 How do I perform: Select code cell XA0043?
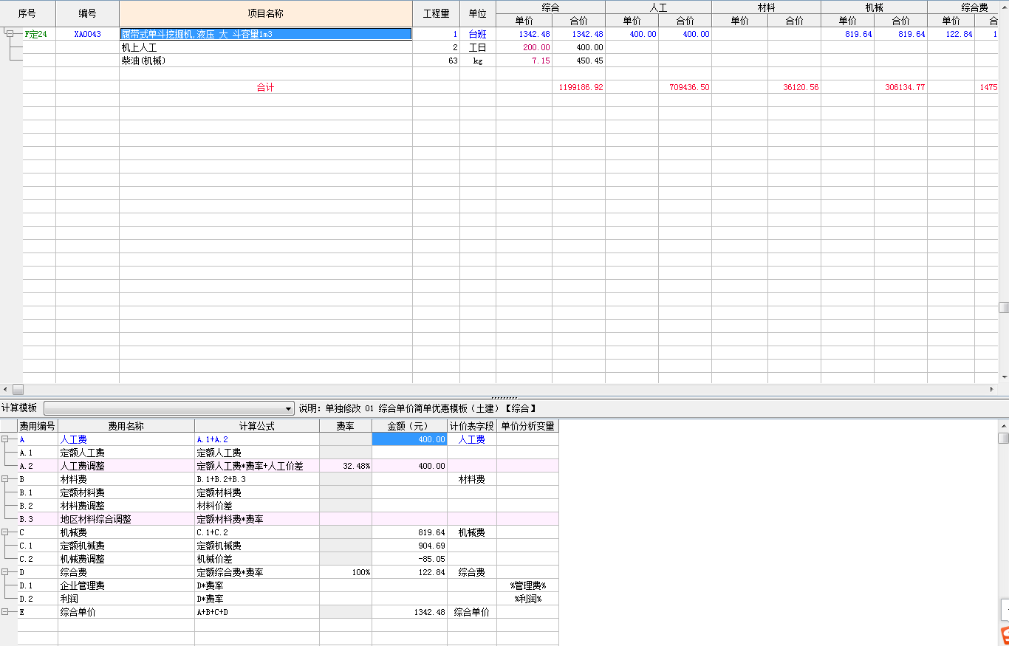[87, 34]
